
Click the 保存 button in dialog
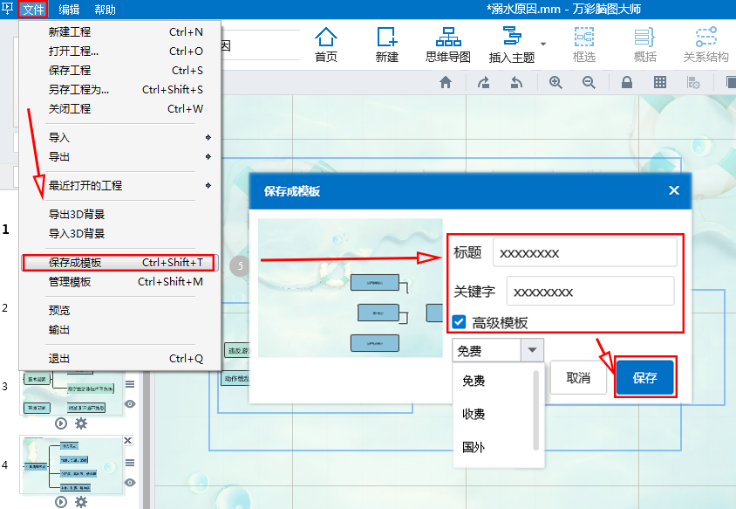pyautogui.click(x=644, y=378)
